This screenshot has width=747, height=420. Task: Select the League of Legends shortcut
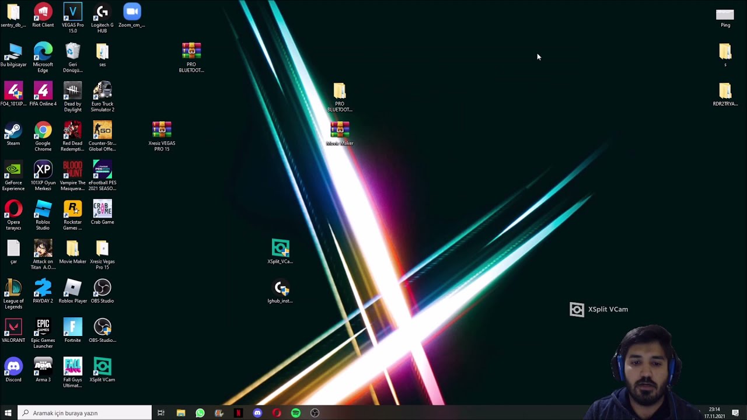pos(13,294)
